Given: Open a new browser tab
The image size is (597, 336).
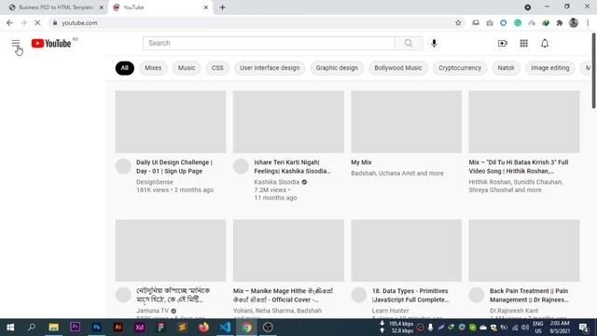Looking at the screenshot, I should (222, 7).
